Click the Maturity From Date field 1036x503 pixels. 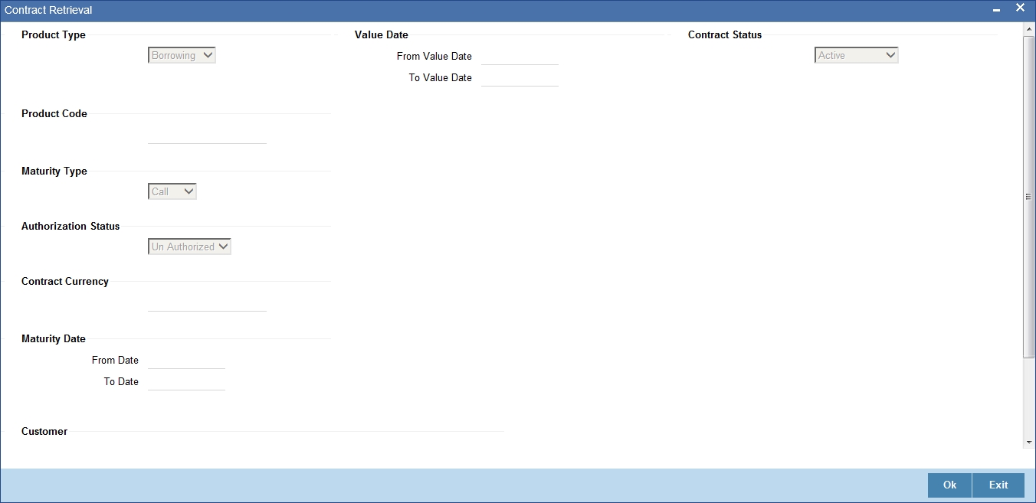click(186, 360)
